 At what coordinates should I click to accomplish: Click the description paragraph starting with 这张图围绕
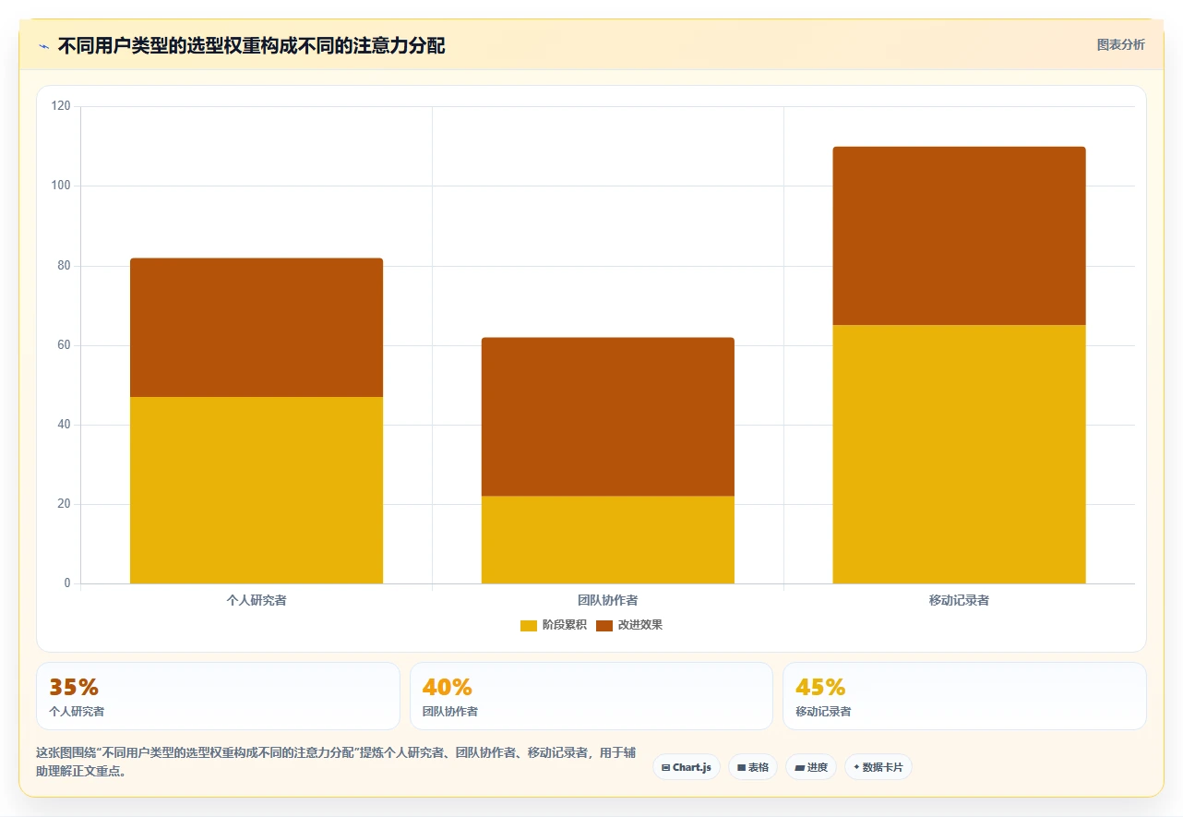(x=336, y=763)
